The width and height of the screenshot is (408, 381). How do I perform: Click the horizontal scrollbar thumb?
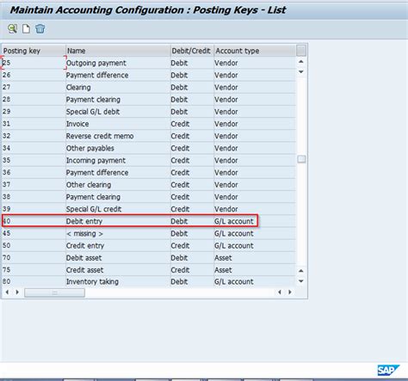pyautogui.click(x=54, y=292)
